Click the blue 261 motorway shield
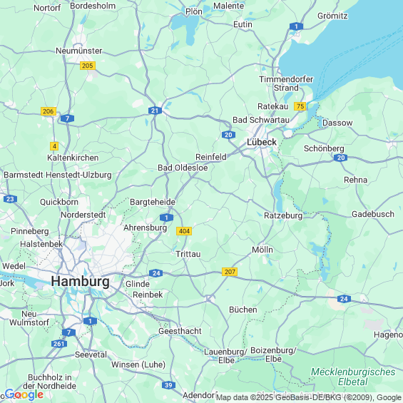 coord(59,344)
